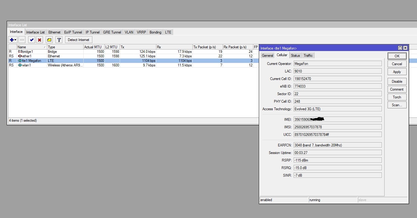Click the Remove (minus) toolbar icon
Screen dimensions: 417x218
(22, 40)
